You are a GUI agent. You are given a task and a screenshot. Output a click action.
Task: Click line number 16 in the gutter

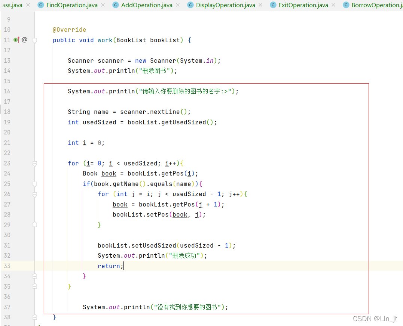pyautogui.click(x=7, y=91)
